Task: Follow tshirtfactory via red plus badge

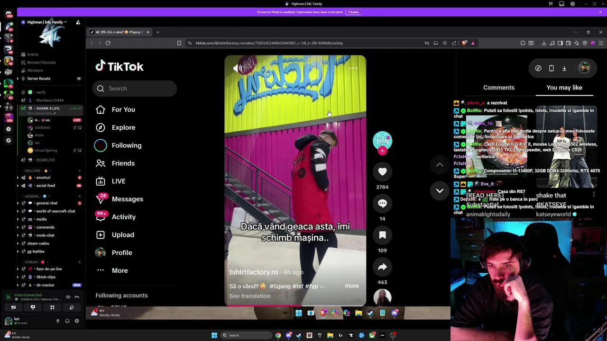Action: click(382, 151)
